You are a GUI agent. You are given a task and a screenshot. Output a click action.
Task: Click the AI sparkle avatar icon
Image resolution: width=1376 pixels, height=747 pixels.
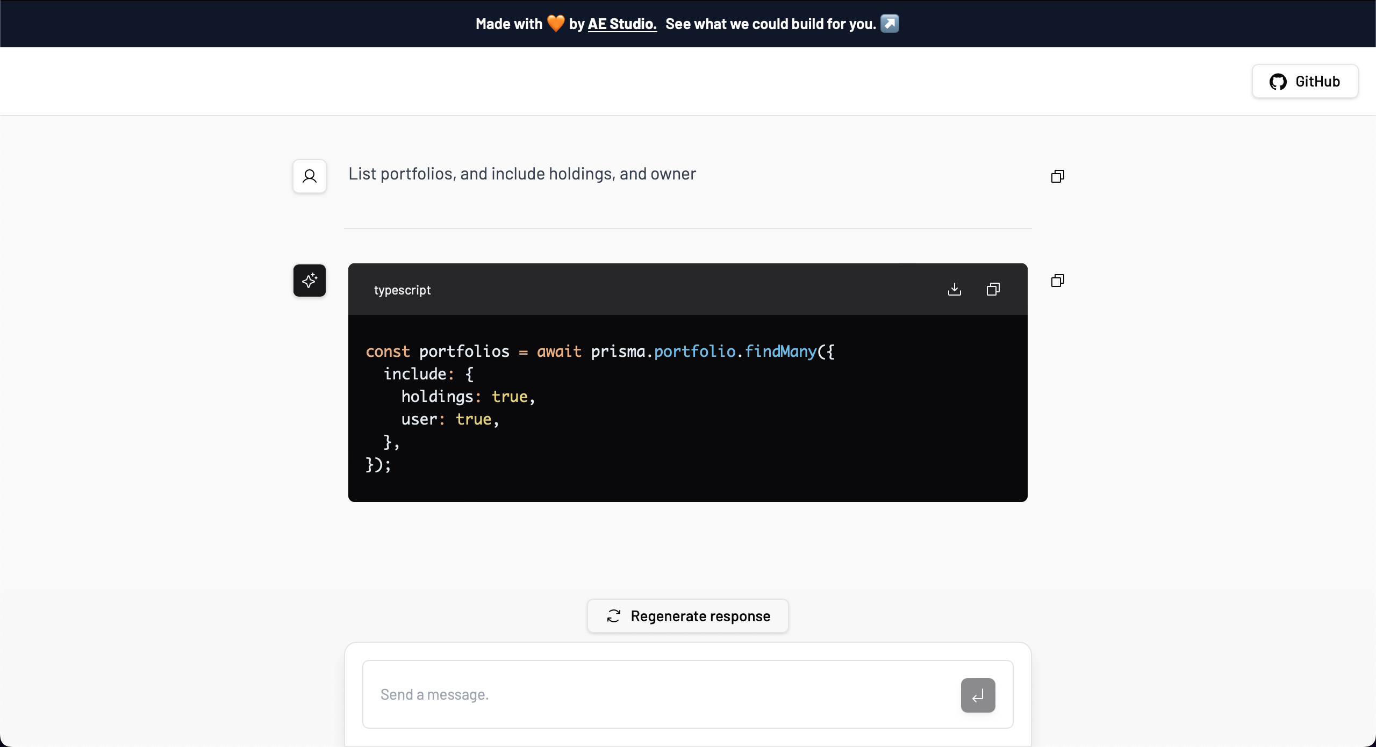pyautogui.click(x=310, y=281)
